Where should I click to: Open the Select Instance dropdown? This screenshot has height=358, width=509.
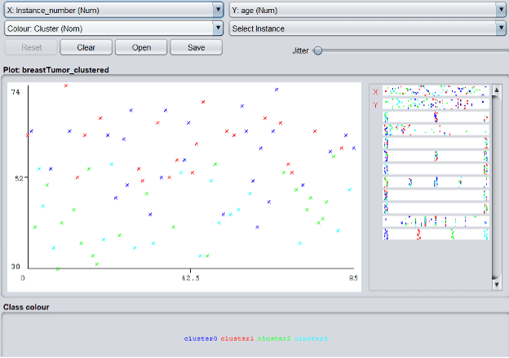[367, 28]
